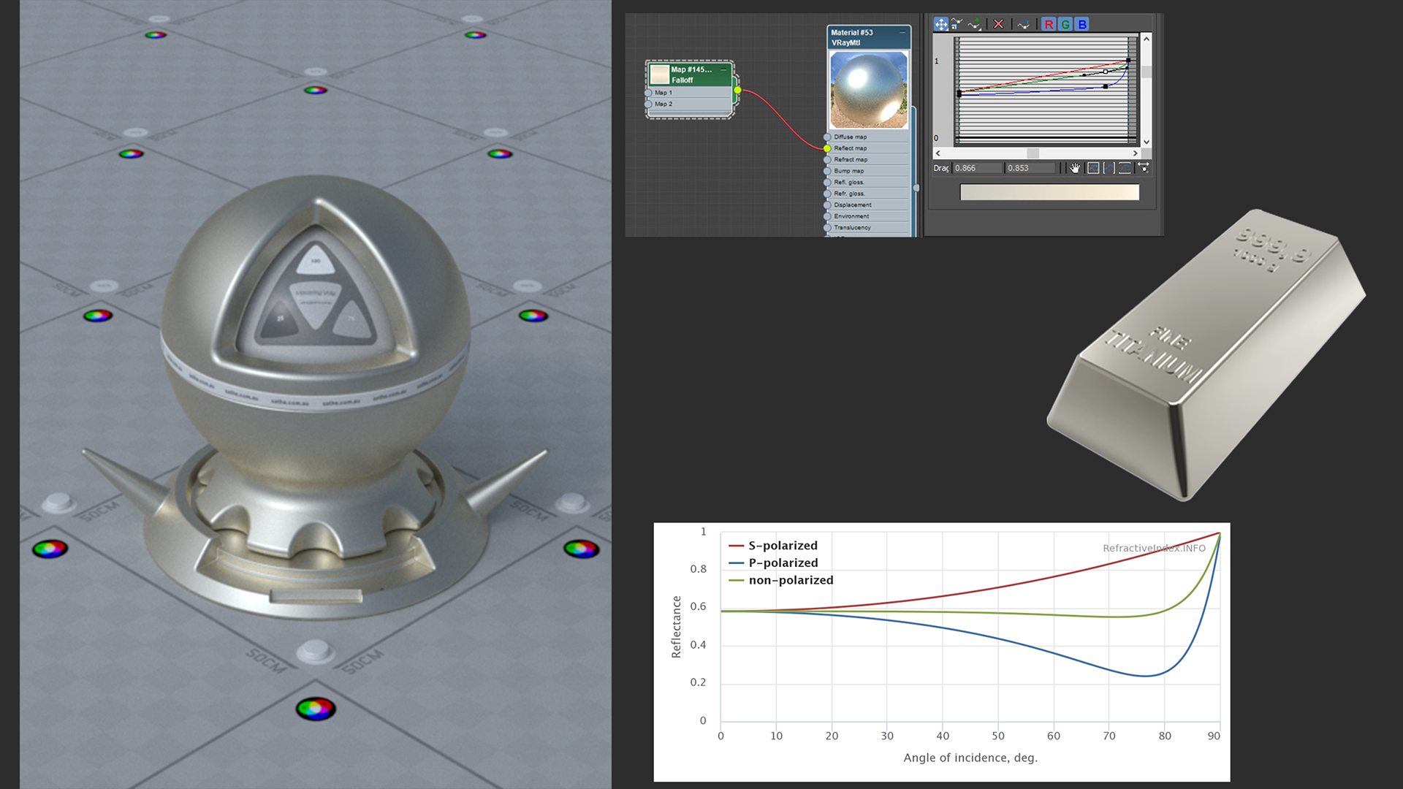Image resolution: width=1403 pixels, height=789 pixels.
Task: Click the Add point tool icon
Action: pyautogui.click(x=974, y=24)
